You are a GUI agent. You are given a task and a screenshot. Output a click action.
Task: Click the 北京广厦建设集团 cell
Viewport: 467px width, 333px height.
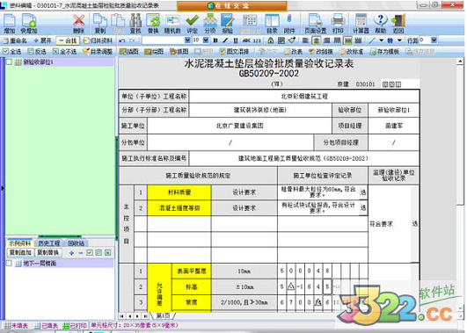coord(239,126)
